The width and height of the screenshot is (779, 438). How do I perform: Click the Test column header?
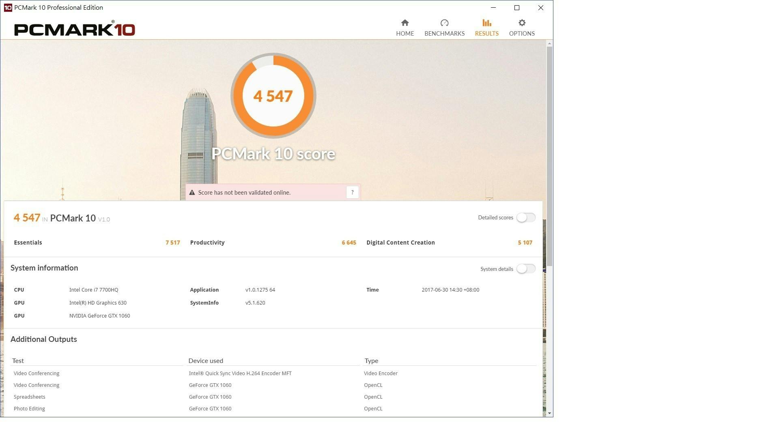18,361
